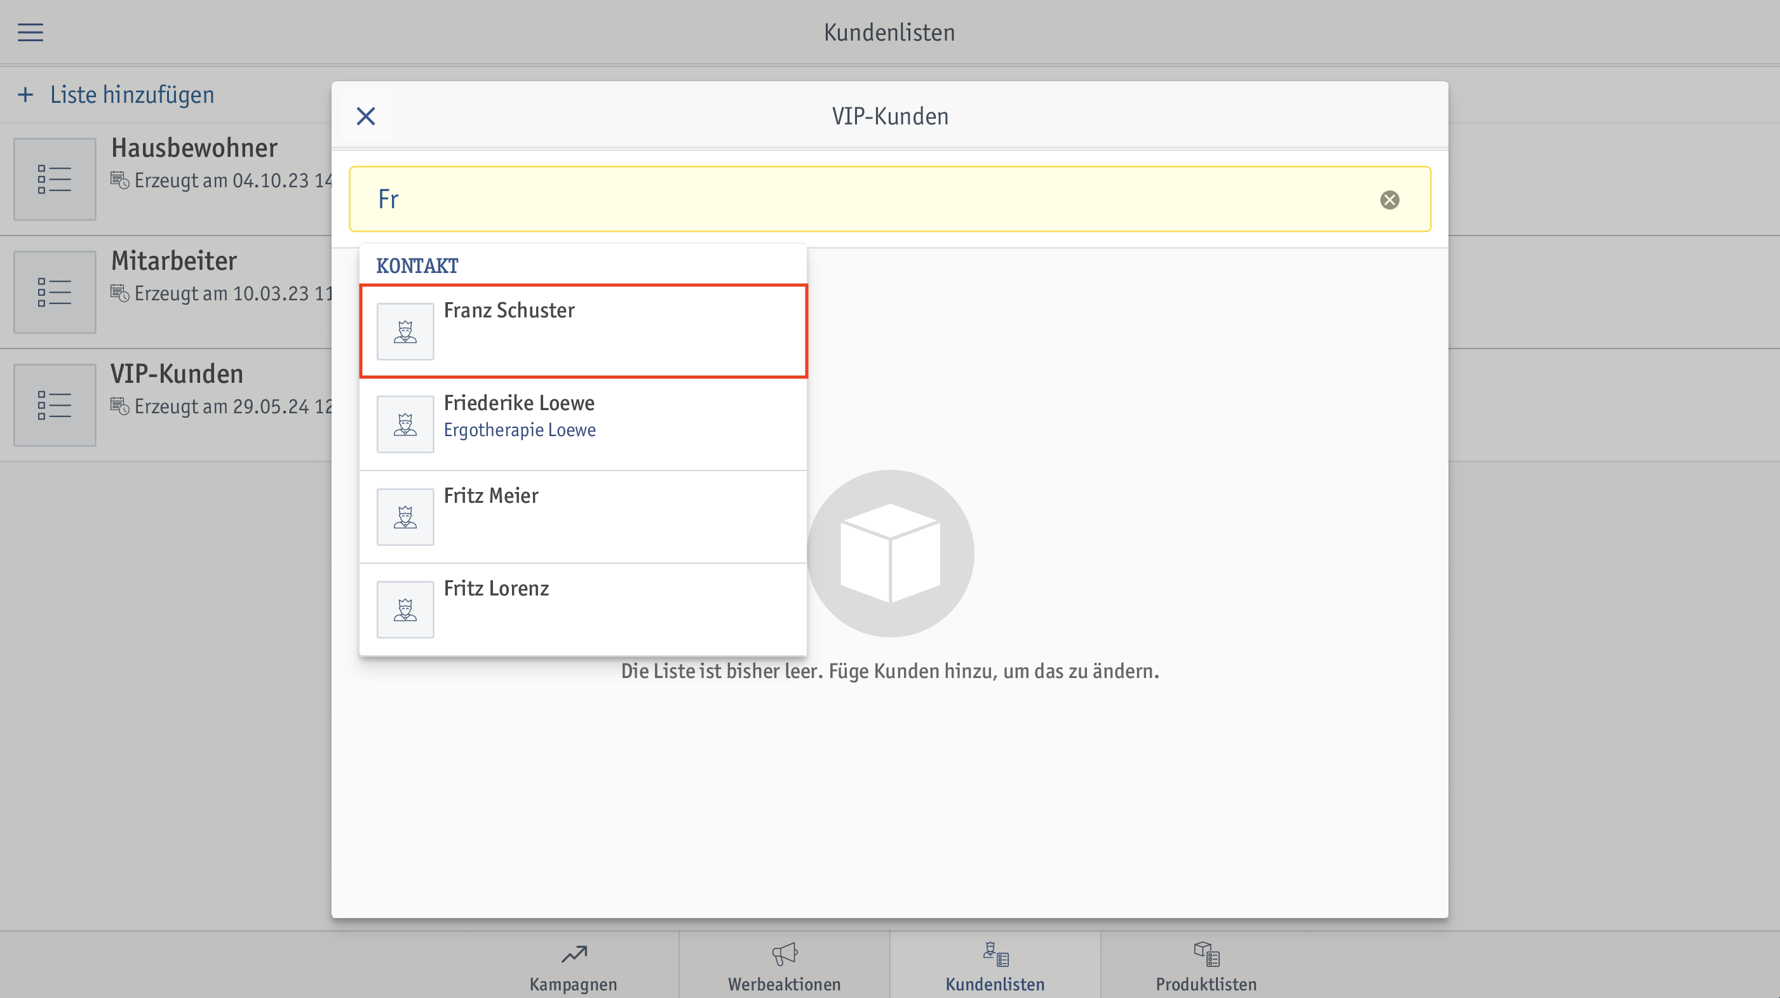The width and height of the screenshot is (1780, 998).
Task: Close the VIP-Kunden dialog
Action: pyautogui.click(x=365, y=116)
